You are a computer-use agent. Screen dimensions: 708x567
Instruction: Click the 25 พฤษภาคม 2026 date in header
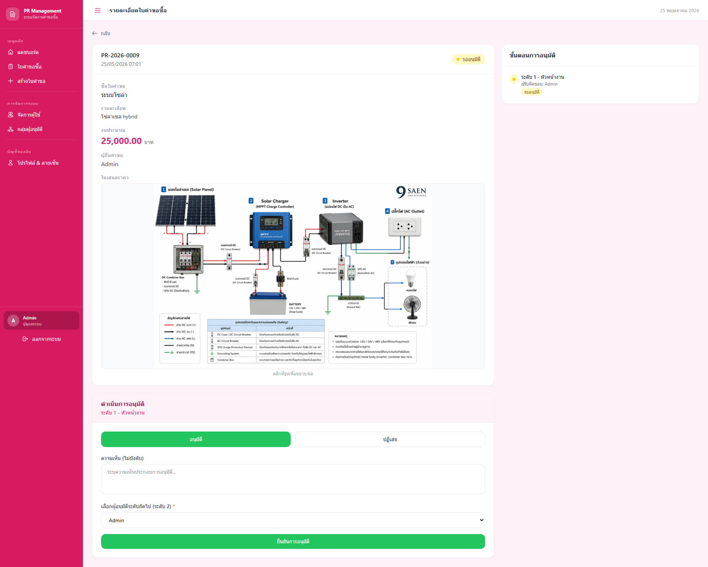click(679, 10)
